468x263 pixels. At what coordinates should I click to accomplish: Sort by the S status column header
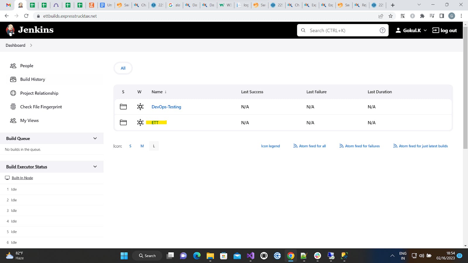pyautogui.click(x=123, y=92)
